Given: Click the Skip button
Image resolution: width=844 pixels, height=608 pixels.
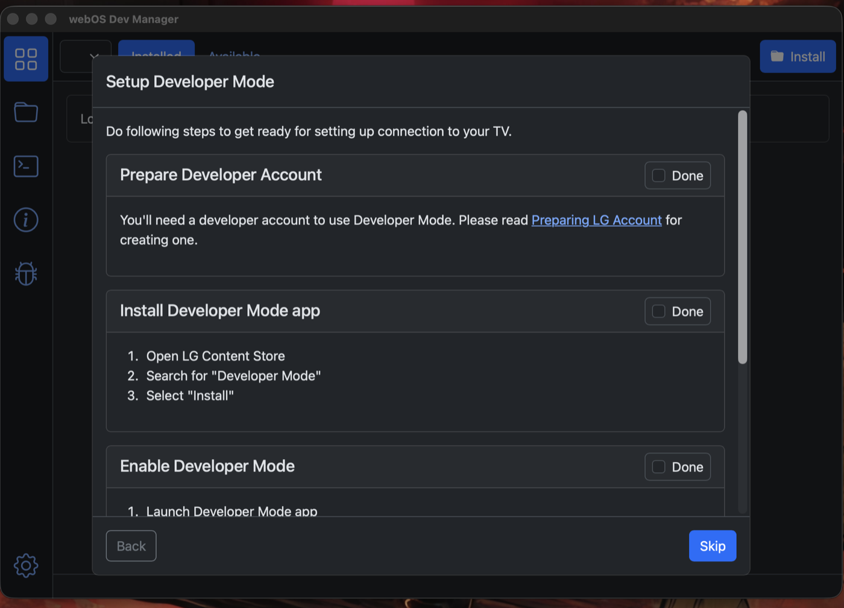Looking at the screenshot, I should [713, 546].
